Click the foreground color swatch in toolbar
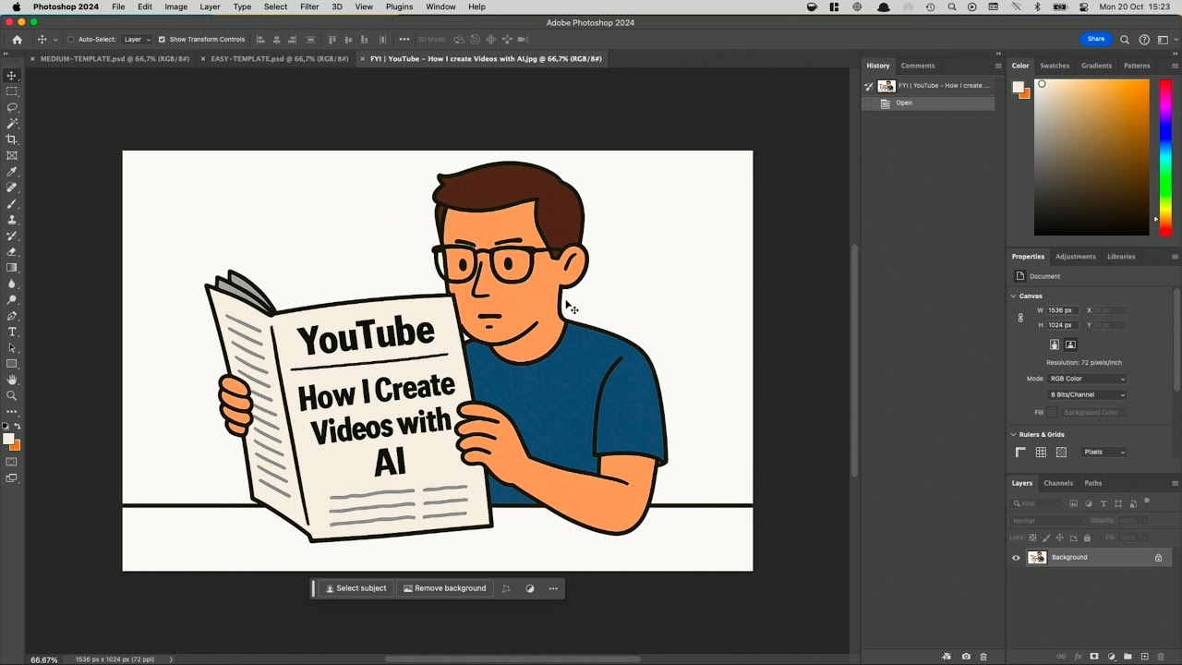This screenshot has height=665, width=1182. coord(8,440)
